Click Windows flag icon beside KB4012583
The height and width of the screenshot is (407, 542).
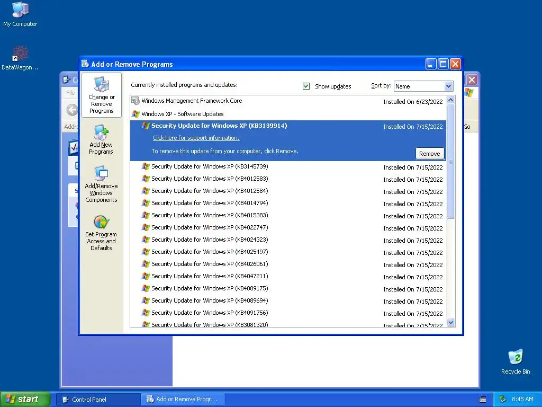click(x=146, y=179)
